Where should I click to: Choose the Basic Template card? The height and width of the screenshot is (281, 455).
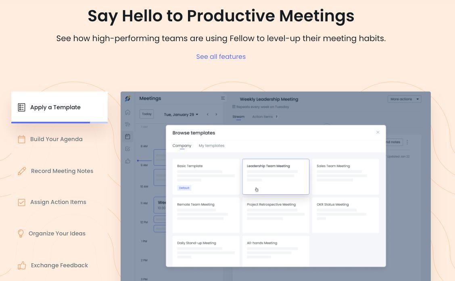[206, 177]
